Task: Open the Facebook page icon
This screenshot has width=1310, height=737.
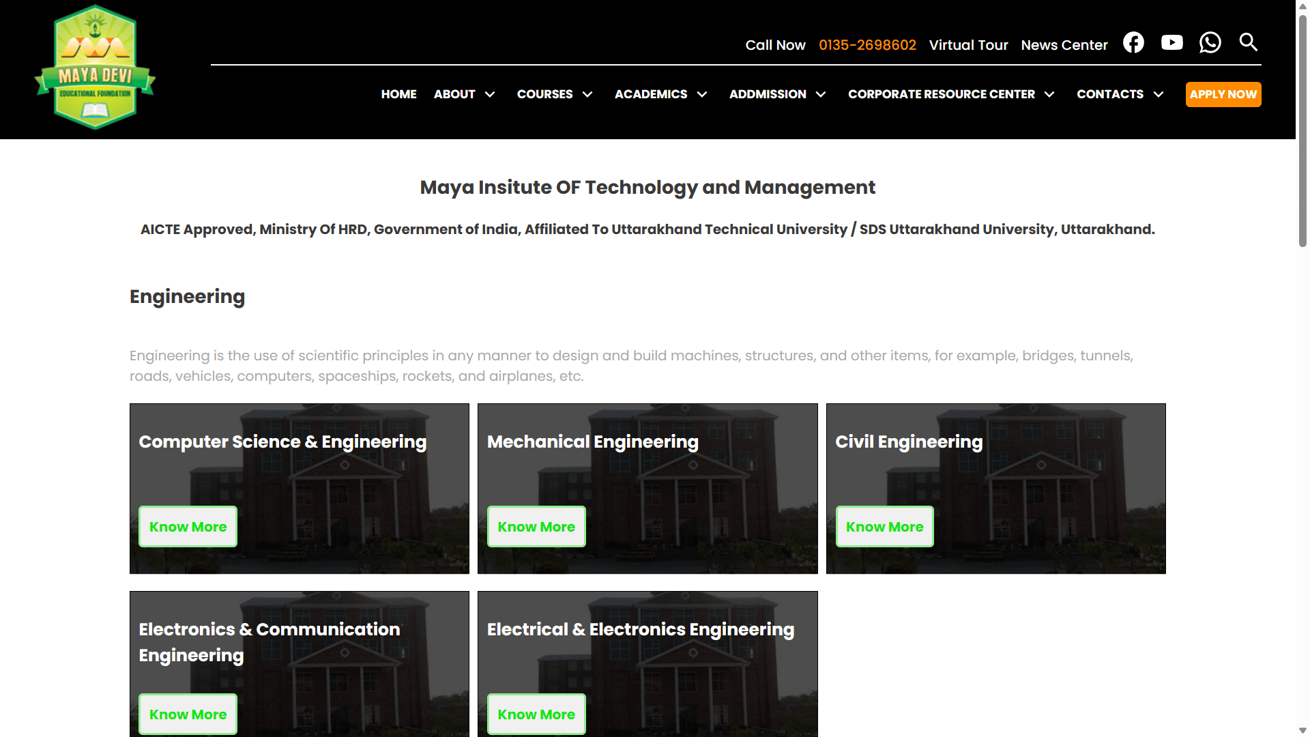Action: [x=1133, y=43]
